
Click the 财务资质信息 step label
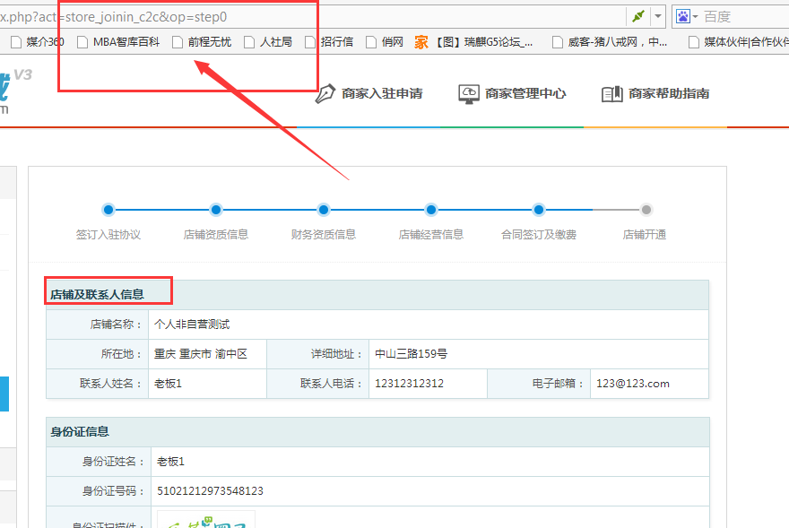click(x=324, y=235)
